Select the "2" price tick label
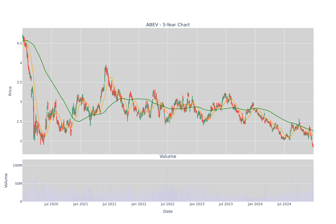 21,141
